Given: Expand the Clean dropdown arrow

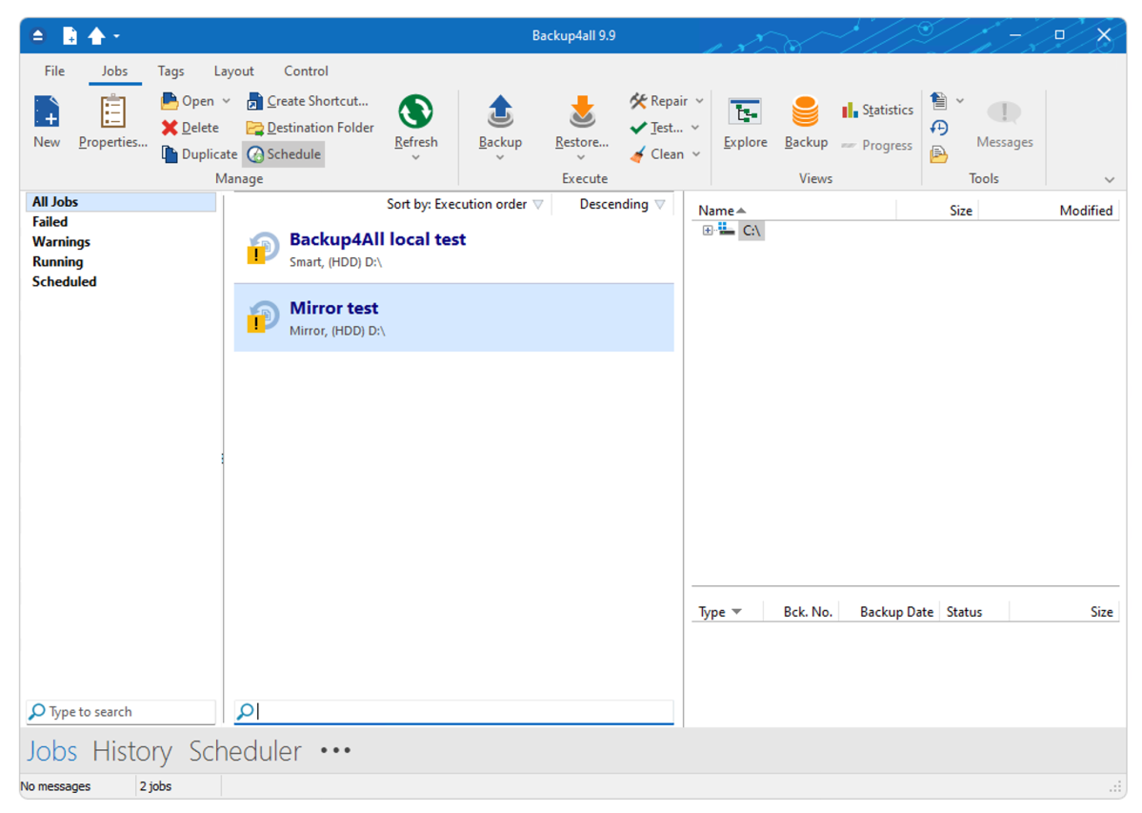Looking at the screenshot, I should 696,153.
